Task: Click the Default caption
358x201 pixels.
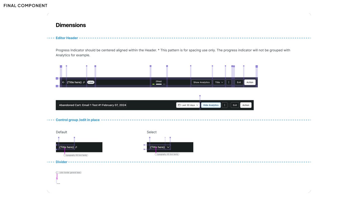Action: [x=62, y=132]
